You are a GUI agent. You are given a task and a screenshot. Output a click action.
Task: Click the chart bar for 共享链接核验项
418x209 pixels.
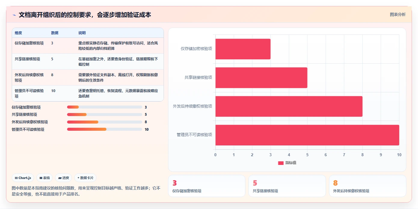(261, 78)
